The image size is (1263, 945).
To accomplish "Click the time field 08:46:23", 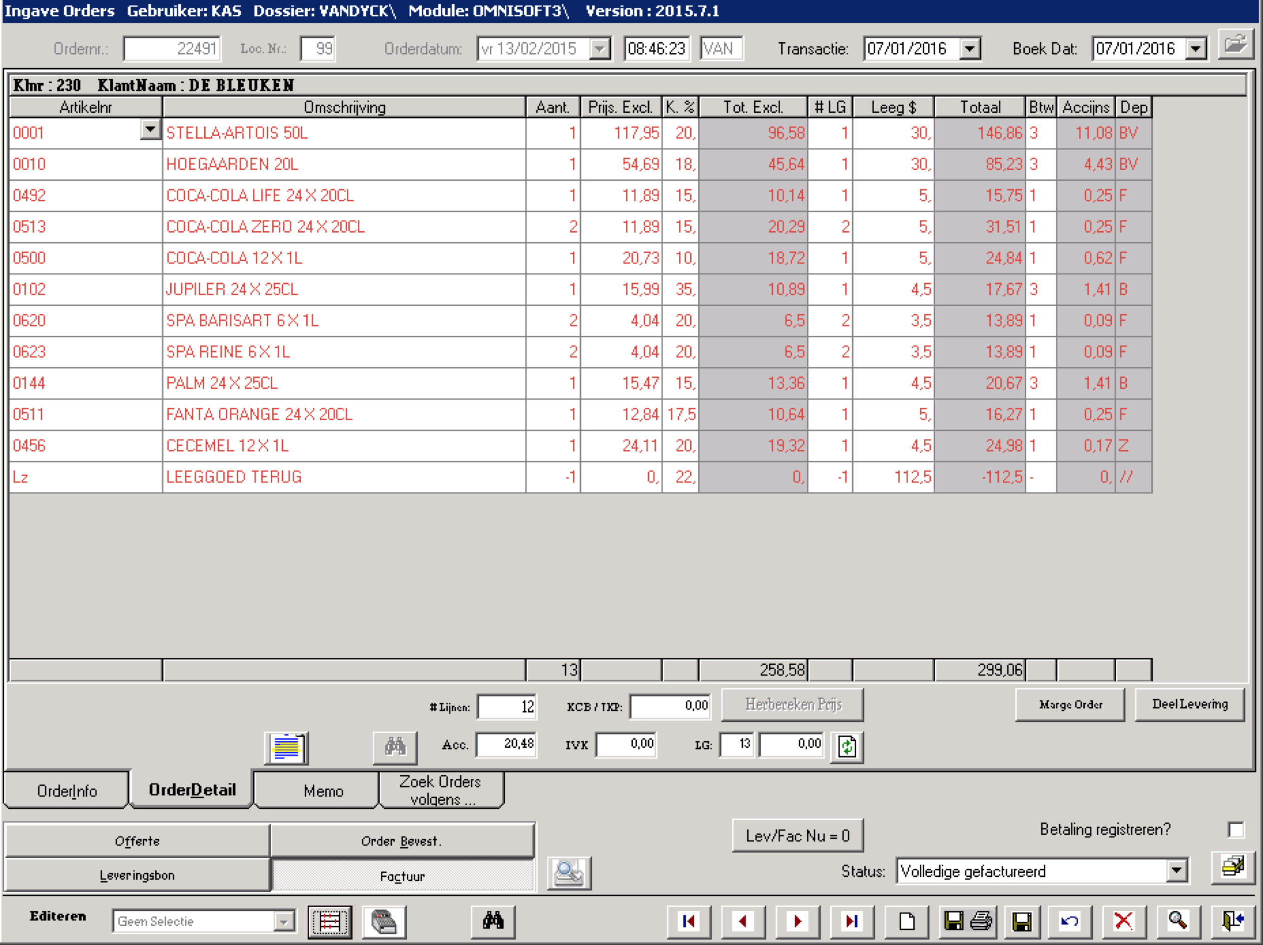I will pos(657,48).
